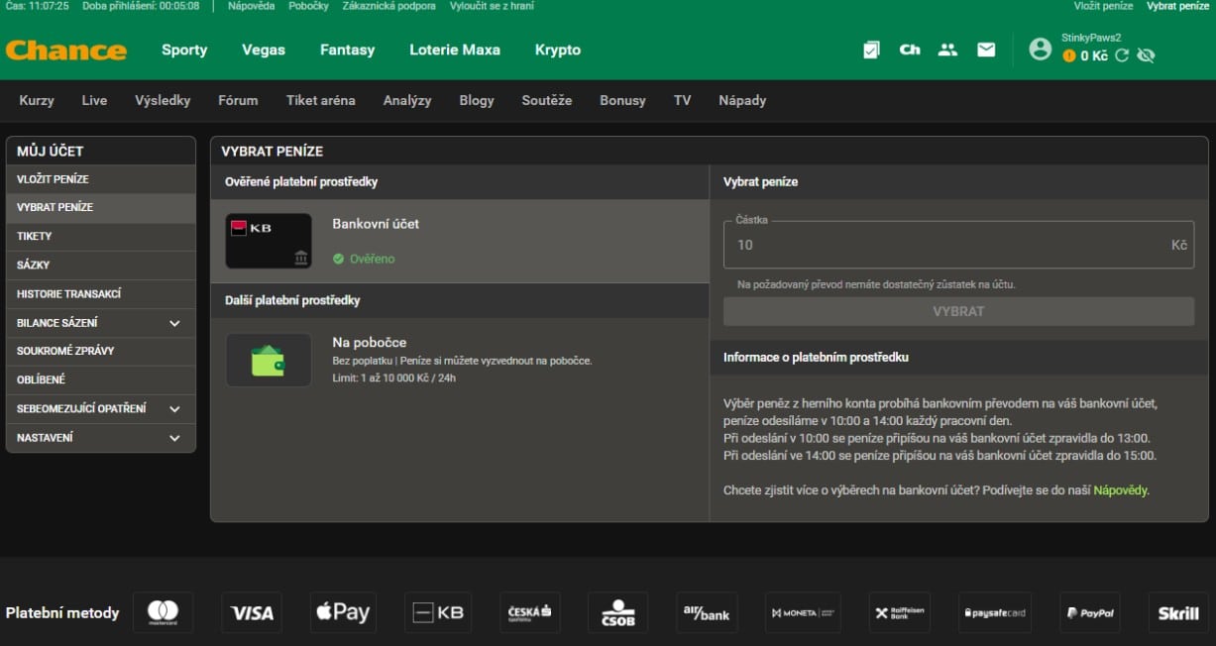Expand Bilance sázení submenu

click(x=174, y=323)
